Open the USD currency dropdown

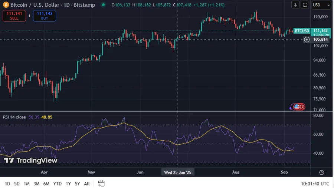321,5
